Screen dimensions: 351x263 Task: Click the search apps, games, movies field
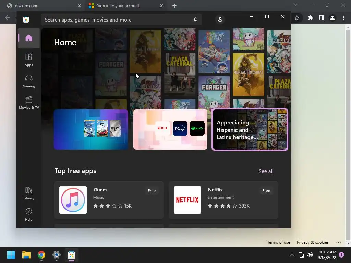click(121, 20)
